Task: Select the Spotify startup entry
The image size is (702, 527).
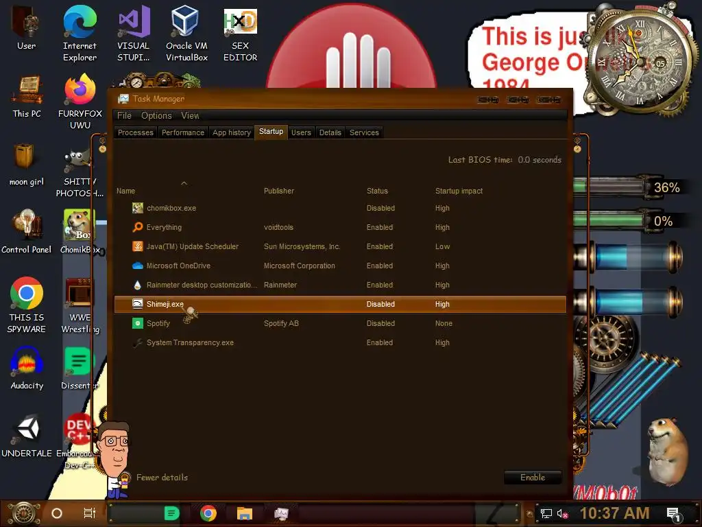Action: coord(340,324)
